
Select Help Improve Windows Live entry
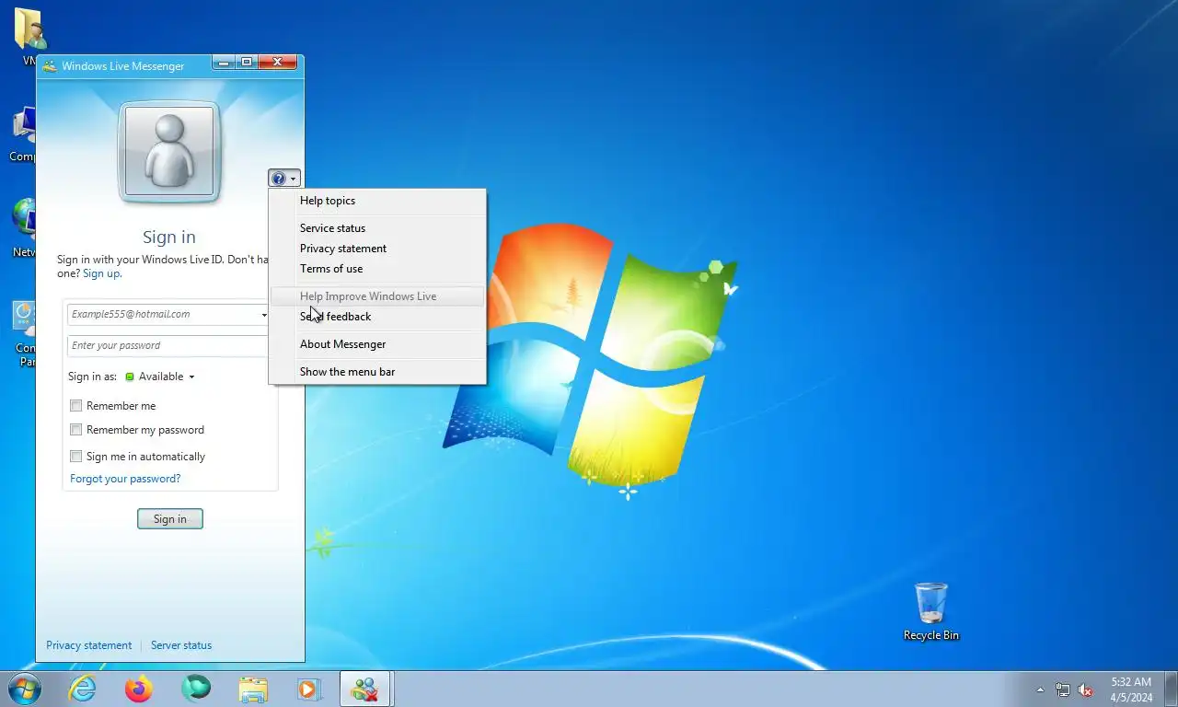[x=377, y=296]
